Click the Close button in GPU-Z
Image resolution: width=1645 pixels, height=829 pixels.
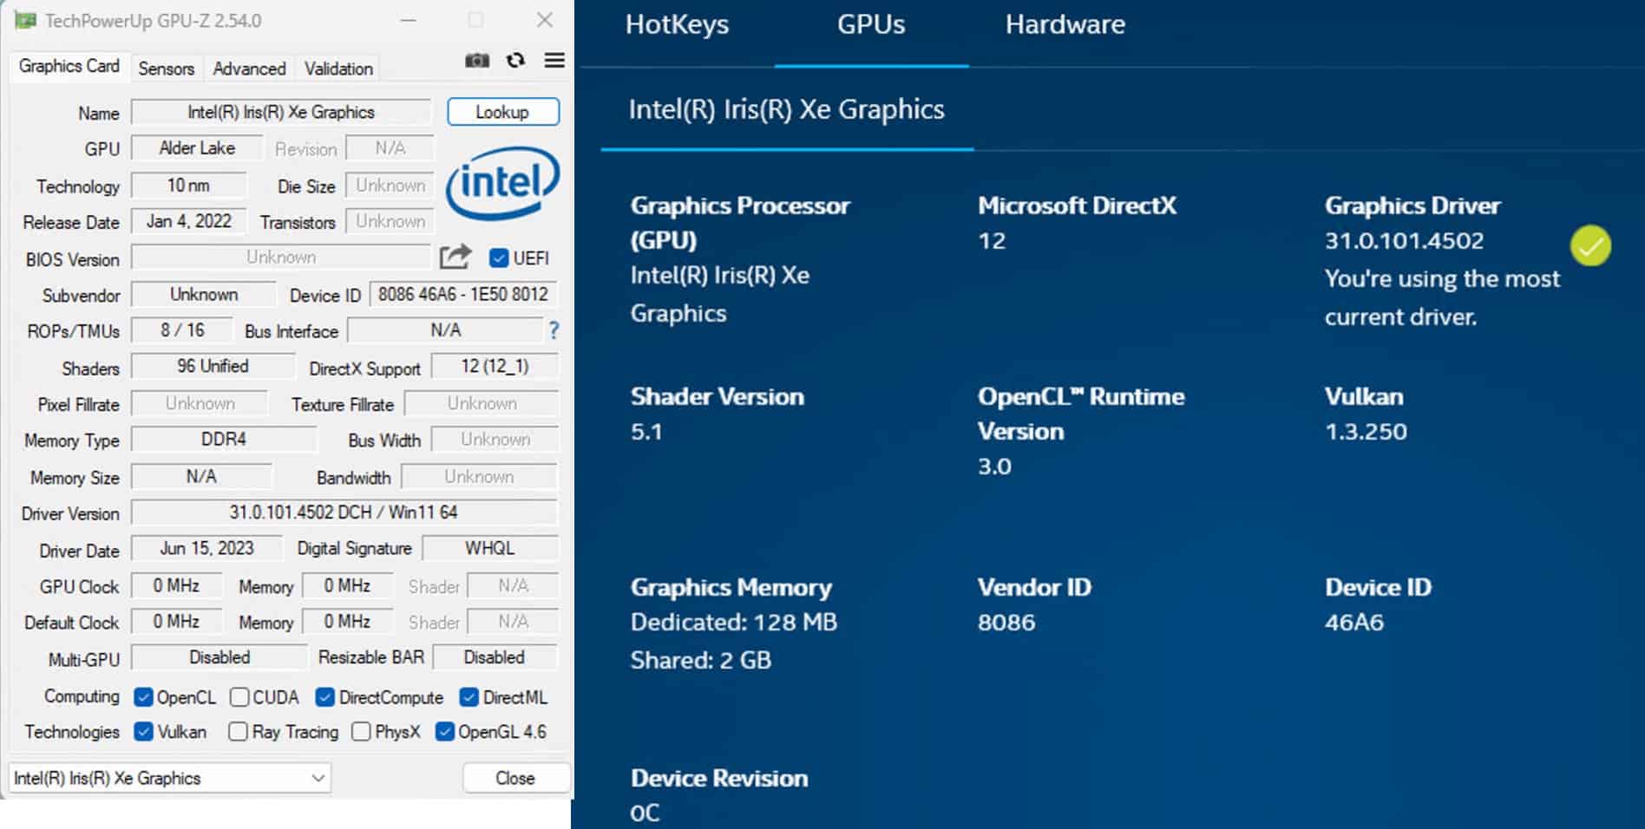(x=515, y=778)
